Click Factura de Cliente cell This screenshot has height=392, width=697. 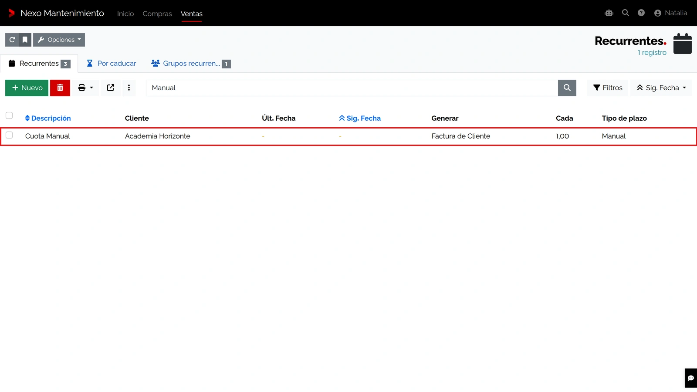point(461,136)
